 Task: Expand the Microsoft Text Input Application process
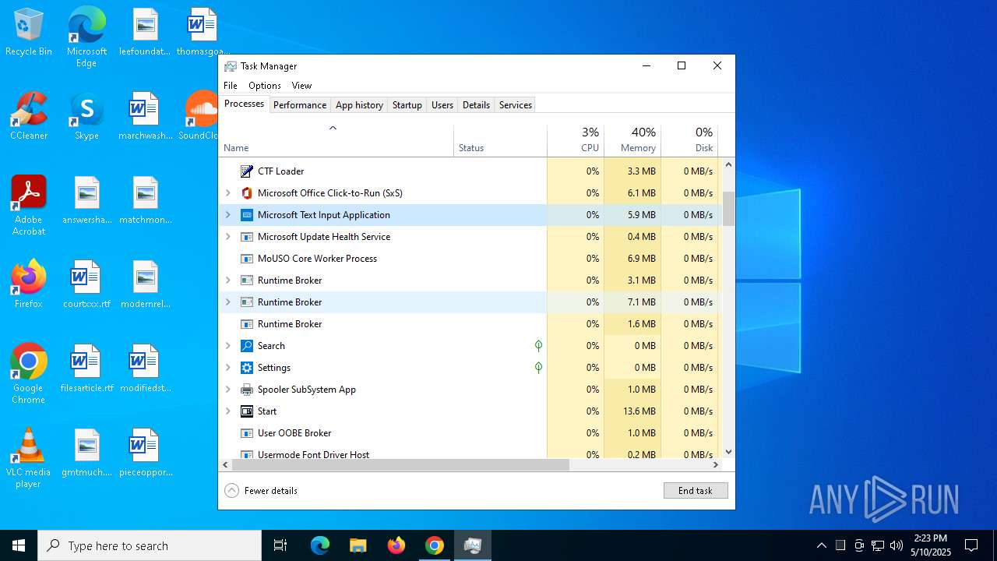(228, 214)
